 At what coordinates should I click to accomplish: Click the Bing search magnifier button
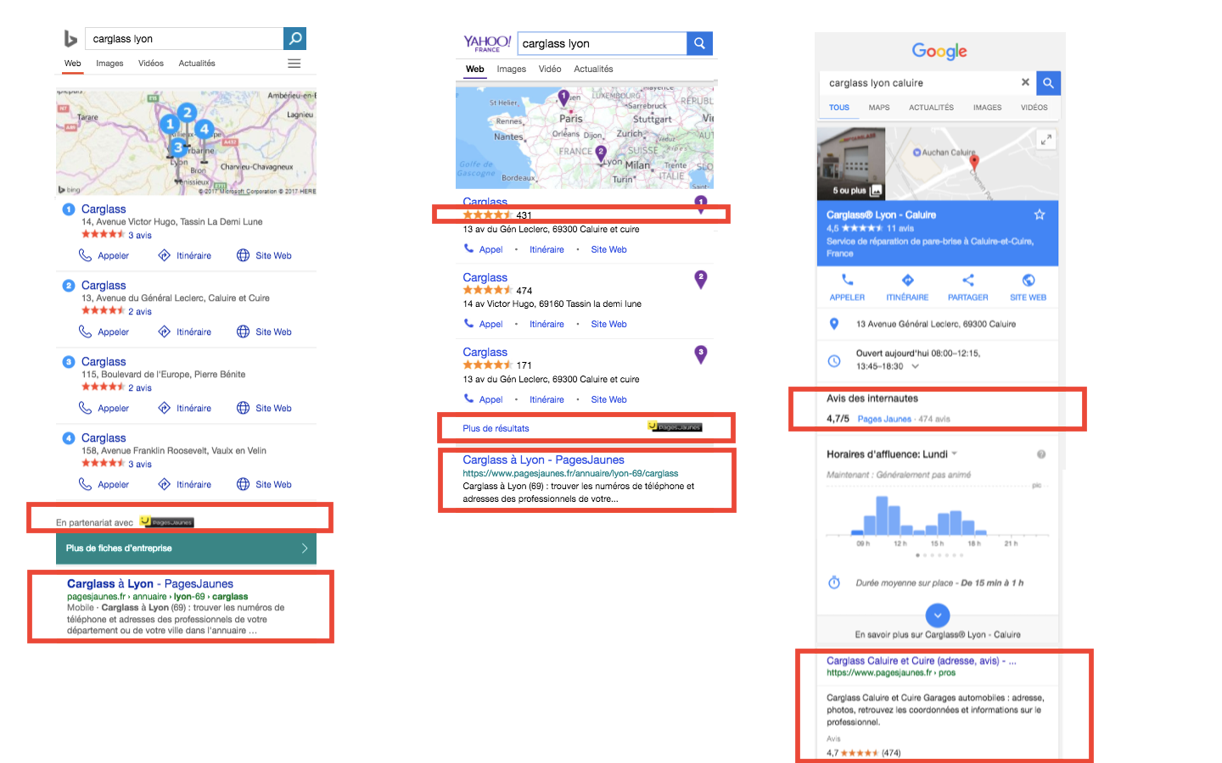pos(294,38)
